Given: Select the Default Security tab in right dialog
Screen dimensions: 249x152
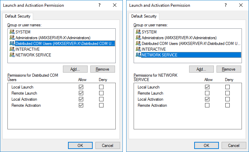Looking at the screenshot, I should pos(144,16).
